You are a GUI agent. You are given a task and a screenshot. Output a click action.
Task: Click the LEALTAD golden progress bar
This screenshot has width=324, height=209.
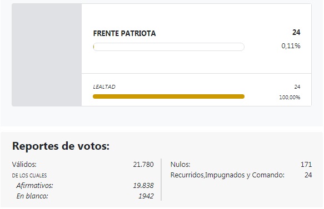168,96
